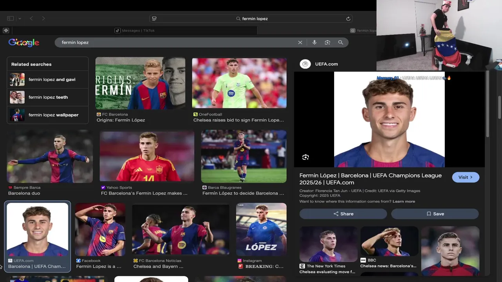Click the 'Fermín López to decide Barcelona' caption

click(243, 193)
